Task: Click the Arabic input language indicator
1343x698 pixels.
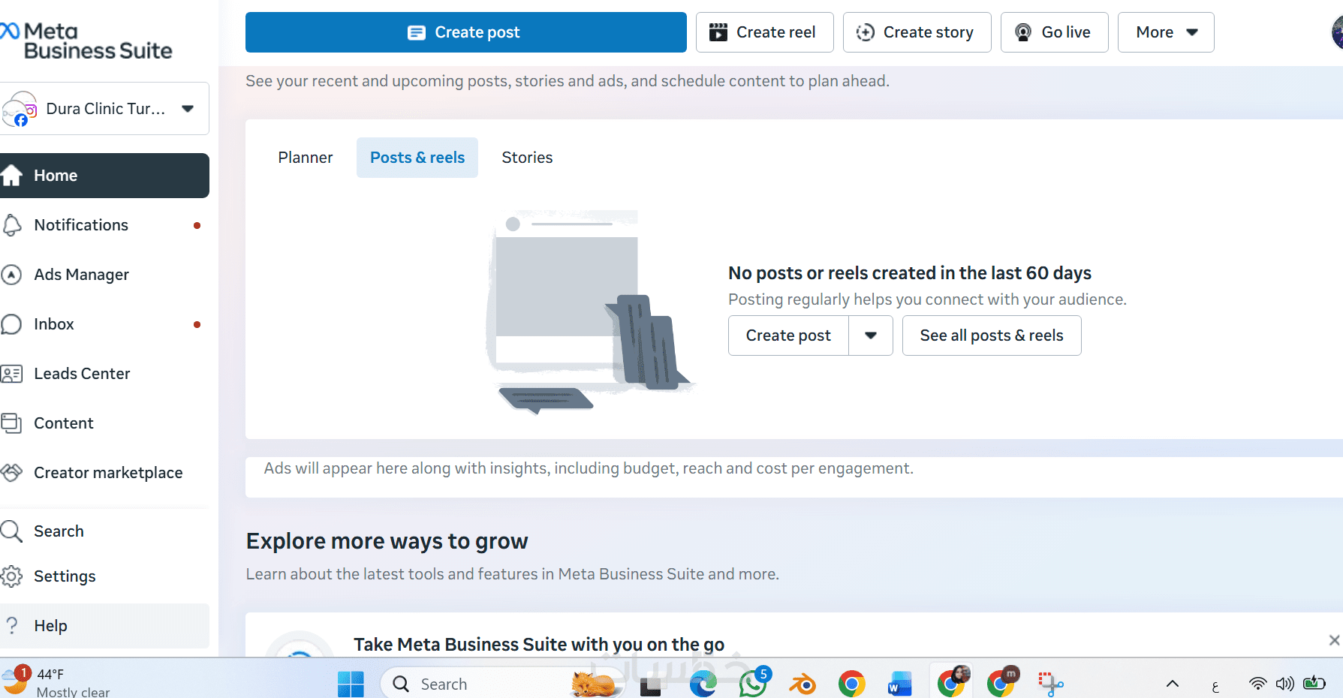Action: 1215,685
